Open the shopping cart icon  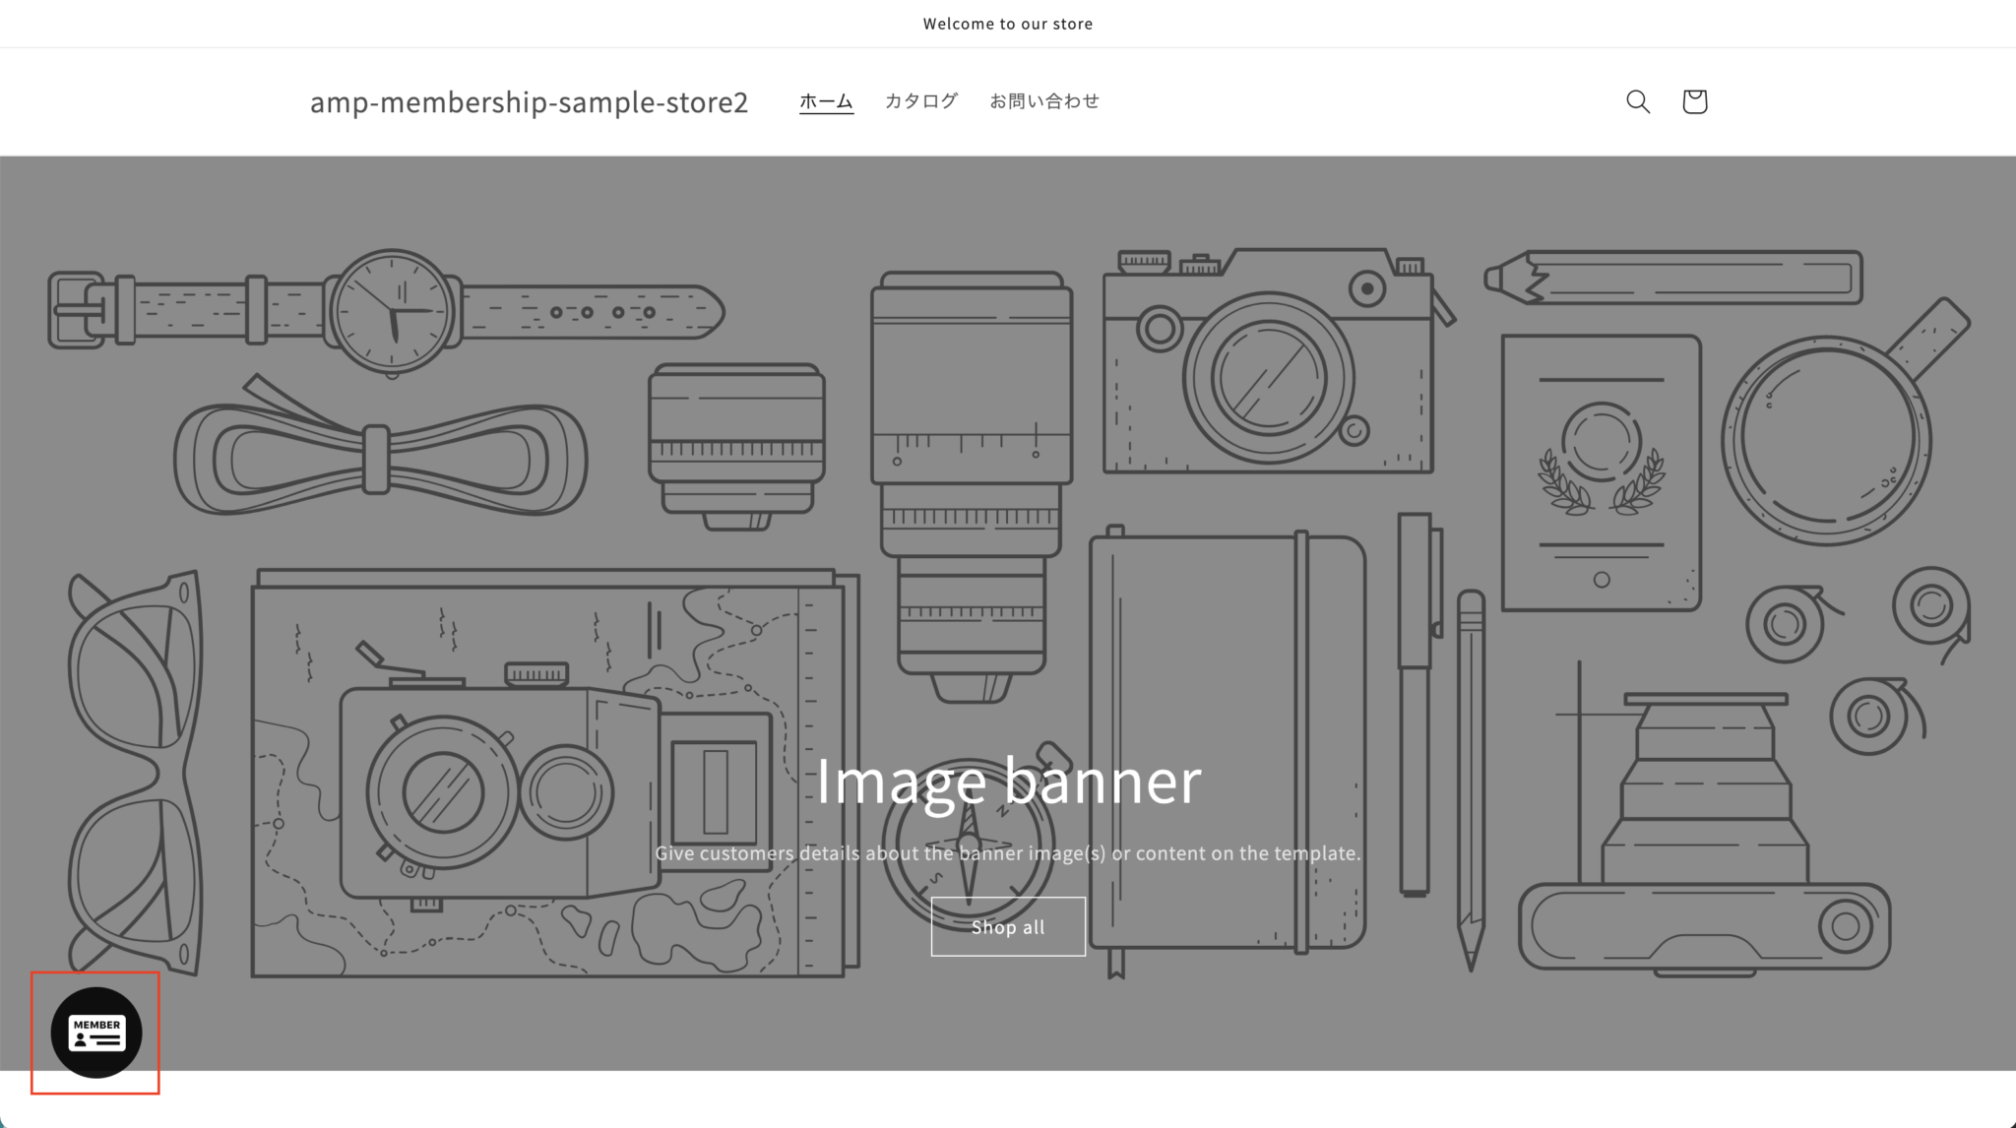(1694, 101)
